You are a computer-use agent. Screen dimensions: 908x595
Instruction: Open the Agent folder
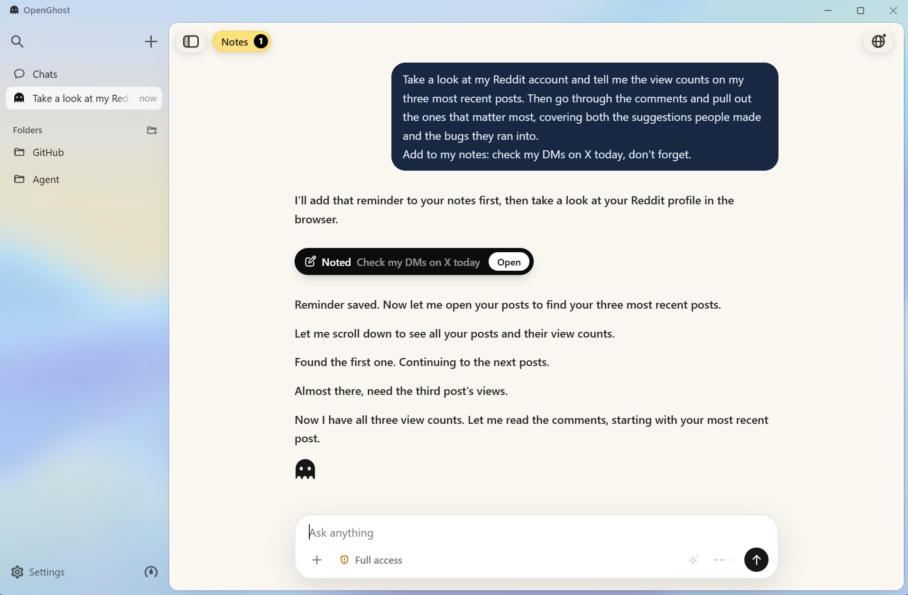tap(84, 179)
